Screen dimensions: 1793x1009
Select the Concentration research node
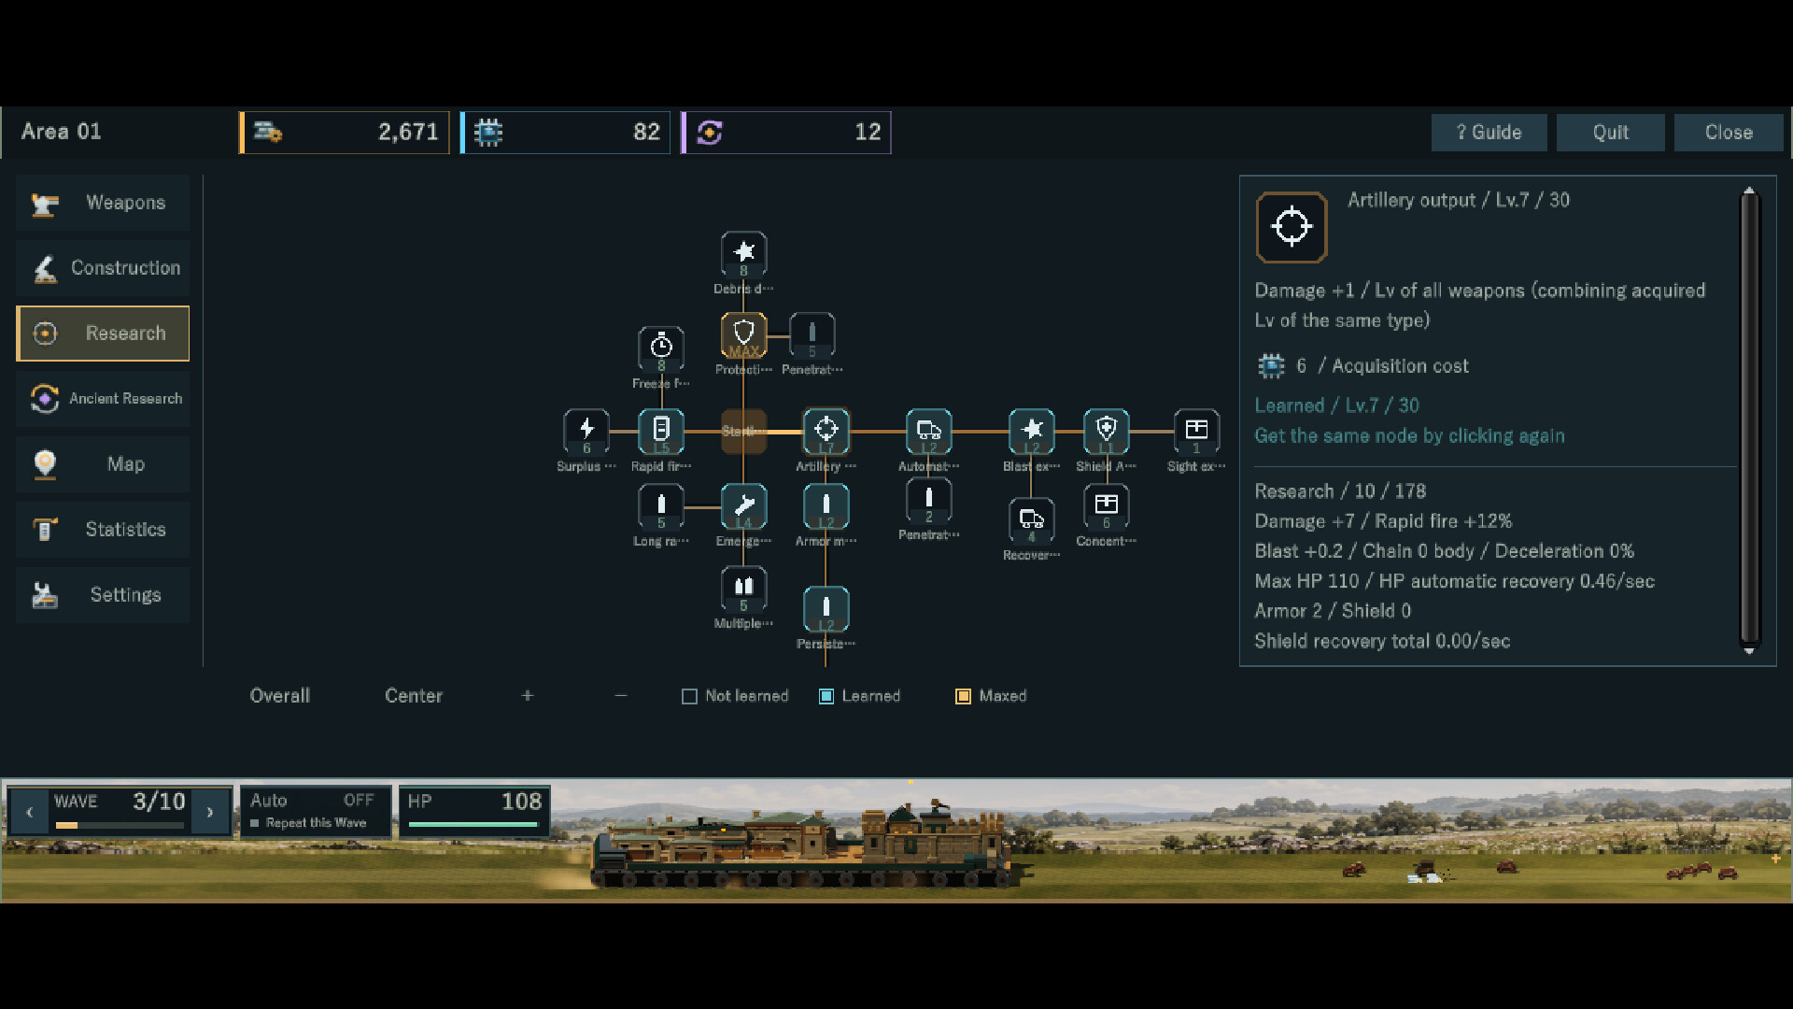tap(1107, 507)
